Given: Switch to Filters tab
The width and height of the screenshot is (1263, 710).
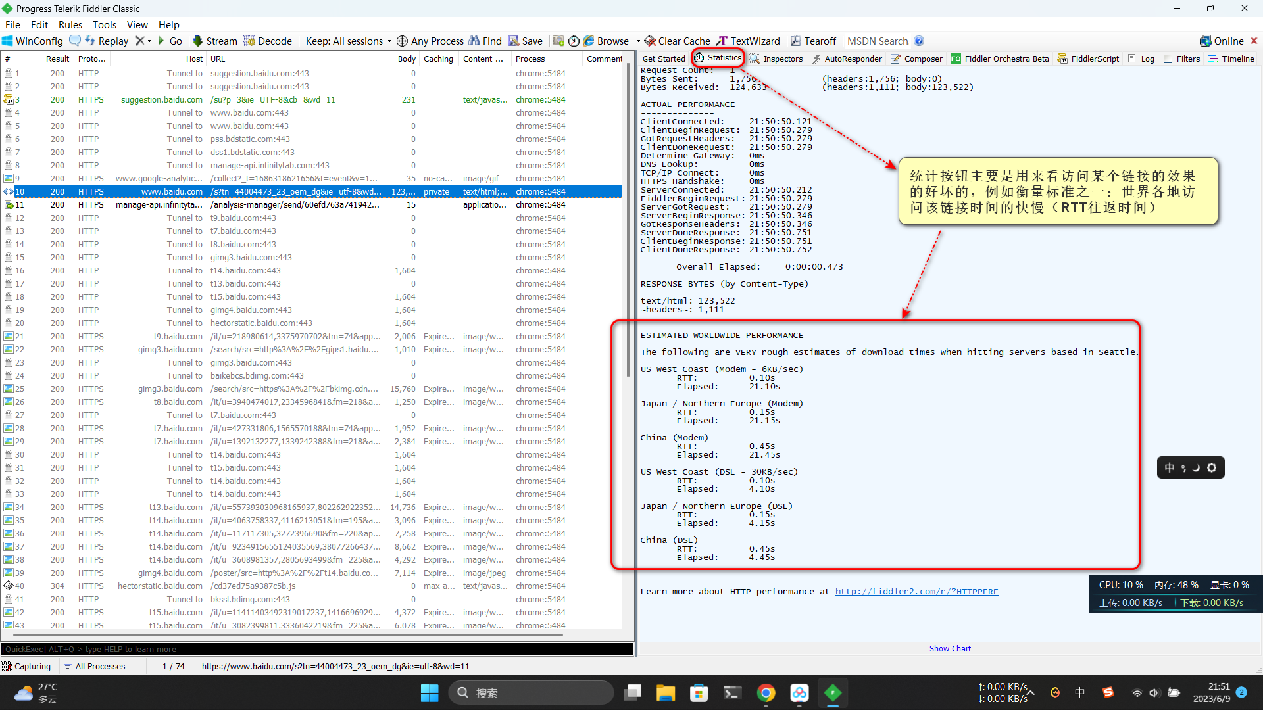Looking at the screenshot, I should point(1181,59).
